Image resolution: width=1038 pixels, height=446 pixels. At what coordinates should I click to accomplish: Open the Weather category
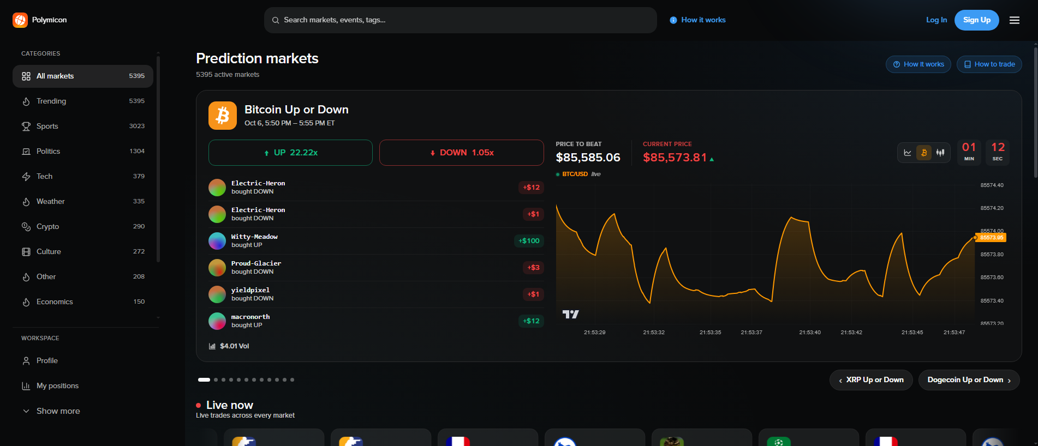click(83, 202)
